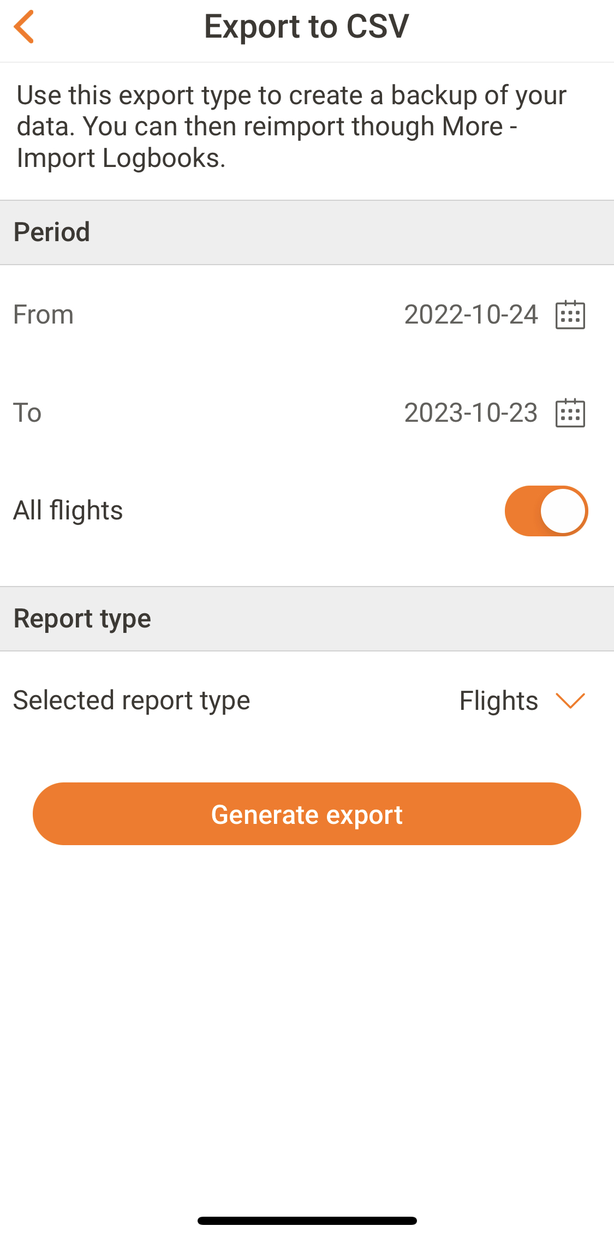Tap the Selected report type label
Screen dimensions: 614x1238
coord(132,701)
